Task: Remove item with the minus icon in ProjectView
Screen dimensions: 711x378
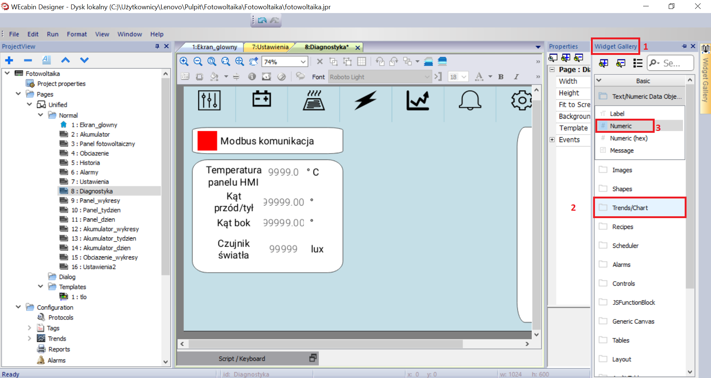Action: coord(28,60)
